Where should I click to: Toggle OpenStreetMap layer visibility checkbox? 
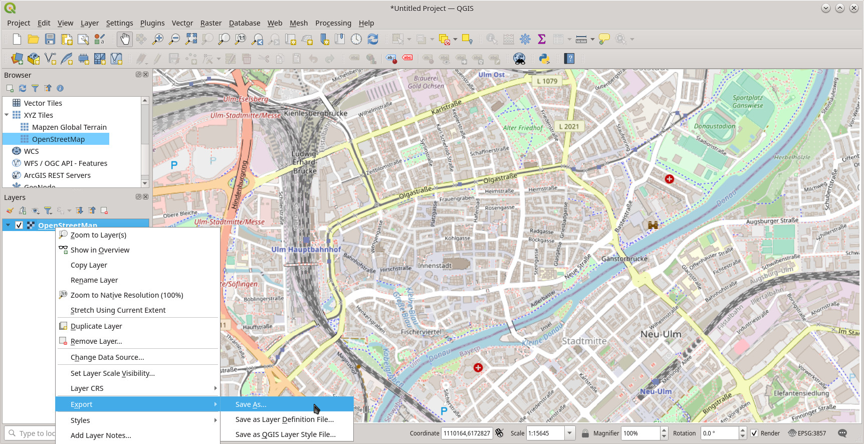(x=19, y=225)
